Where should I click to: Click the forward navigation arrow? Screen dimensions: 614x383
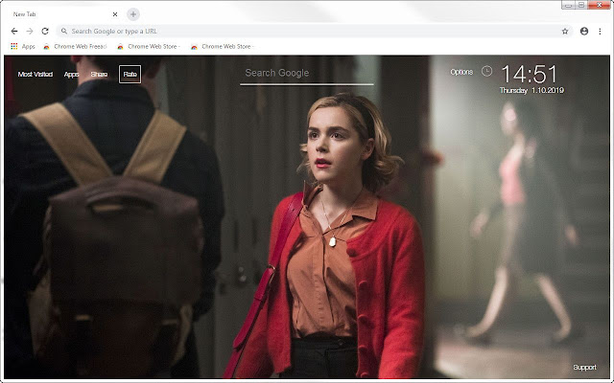point(30,32)
